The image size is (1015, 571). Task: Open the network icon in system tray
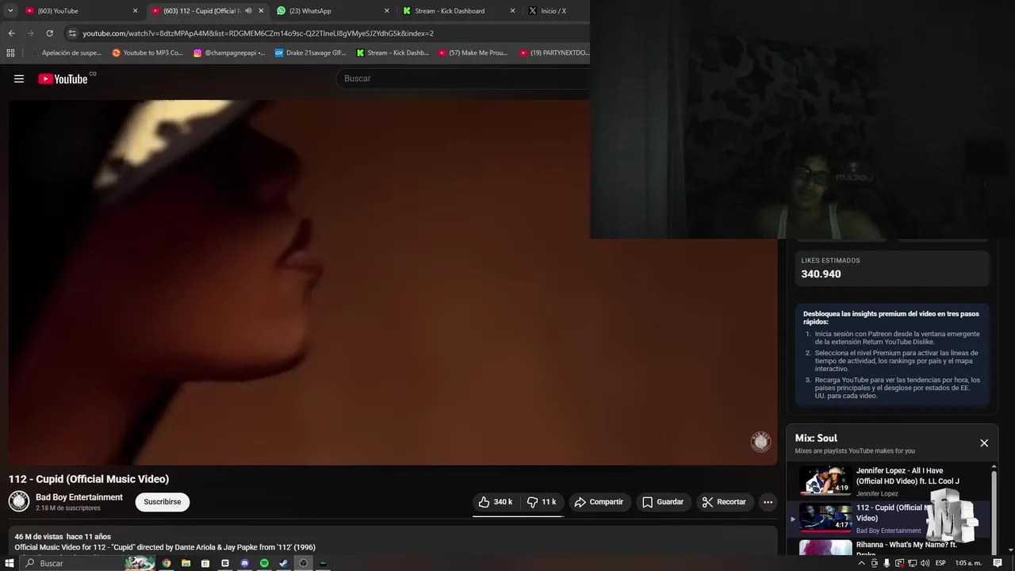coord(912,563)
